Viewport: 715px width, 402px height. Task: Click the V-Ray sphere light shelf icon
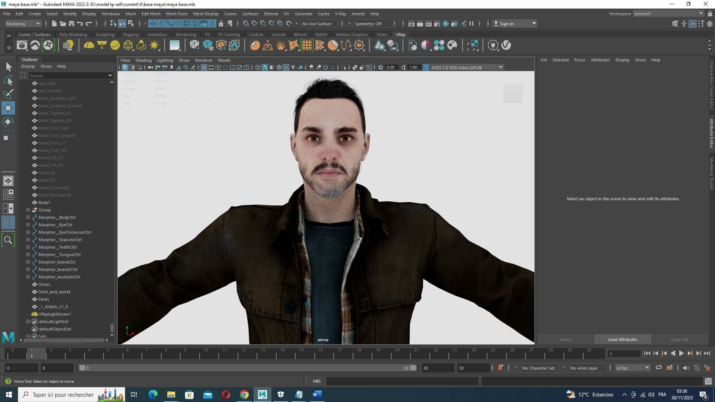point(115,45)
